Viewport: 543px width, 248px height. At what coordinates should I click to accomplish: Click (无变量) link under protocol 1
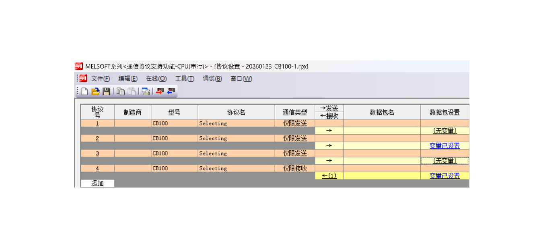tap(444, 131)
